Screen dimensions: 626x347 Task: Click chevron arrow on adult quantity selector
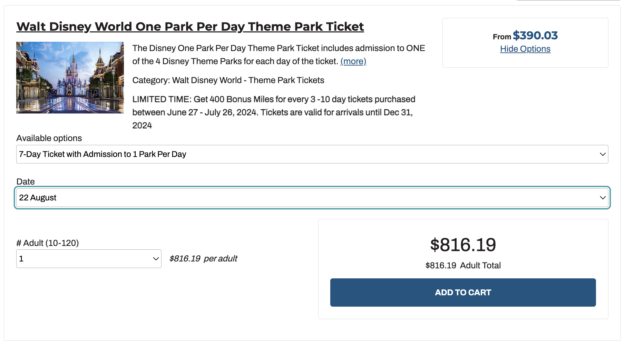pyautogui.click(x=156, y=259)
